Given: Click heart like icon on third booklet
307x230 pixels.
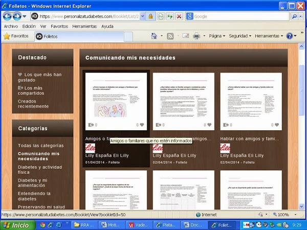Looking at the screenshot, I should (277, 125).
